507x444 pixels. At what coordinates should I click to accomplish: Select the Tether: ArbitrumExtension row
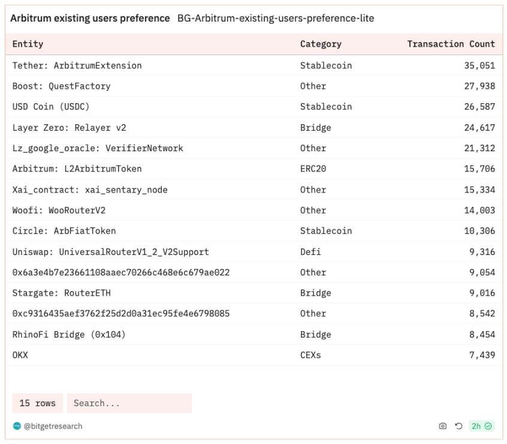click(77, 65)
